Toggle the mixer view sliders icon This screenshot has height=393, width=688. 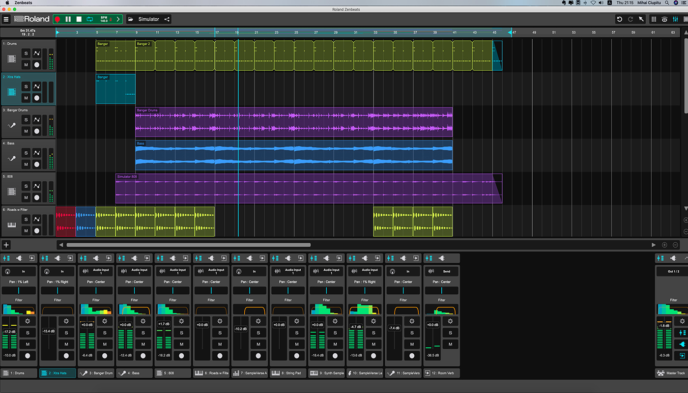click(x=676, y=19)
